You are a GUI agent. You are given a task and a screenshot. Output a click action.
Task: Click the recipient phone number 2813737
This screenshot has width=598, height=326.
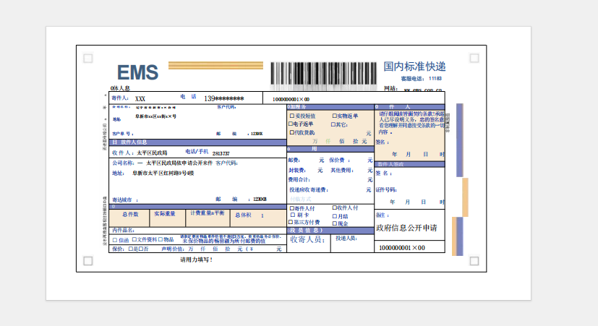[221, 154]
